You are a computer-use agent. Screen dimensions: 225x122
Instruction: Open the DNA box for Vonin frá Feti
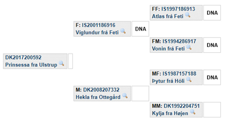(212, 45)
